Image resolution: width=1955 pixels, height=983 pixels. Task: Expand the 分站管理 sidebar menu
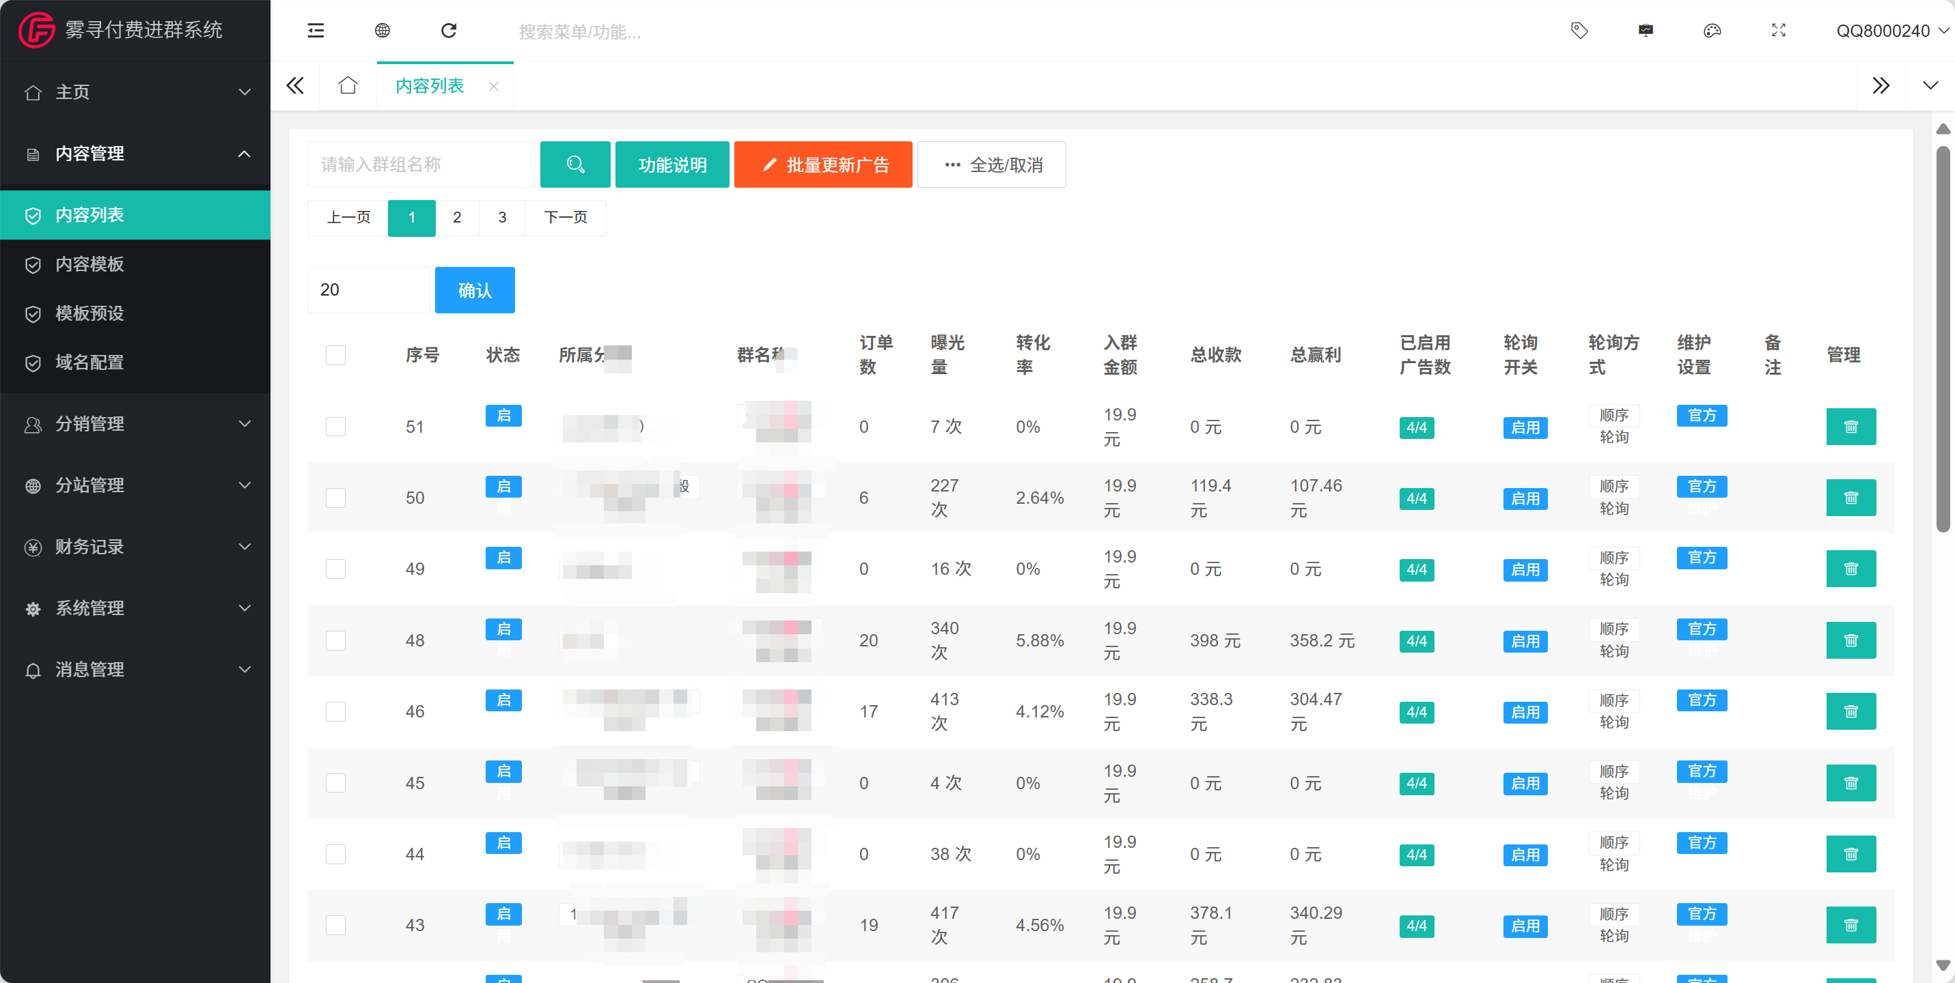point(135,485)
